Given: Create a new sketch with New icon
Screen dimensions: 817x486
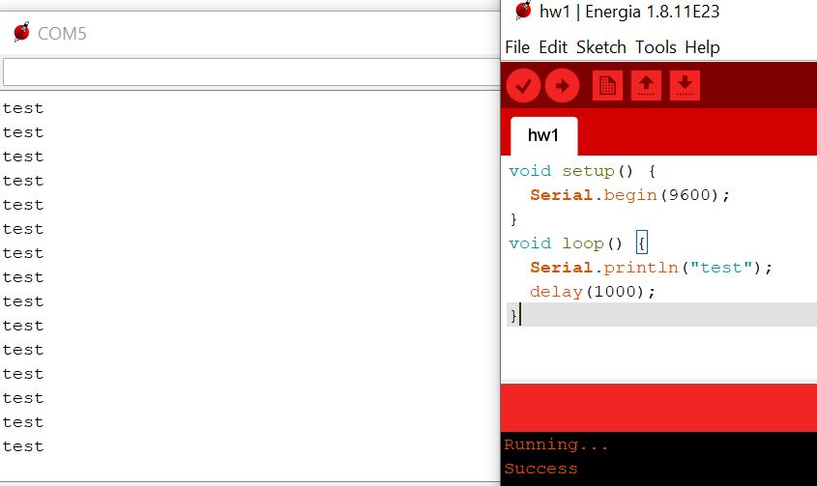Looking at the screenshot, I should [607, 85].
